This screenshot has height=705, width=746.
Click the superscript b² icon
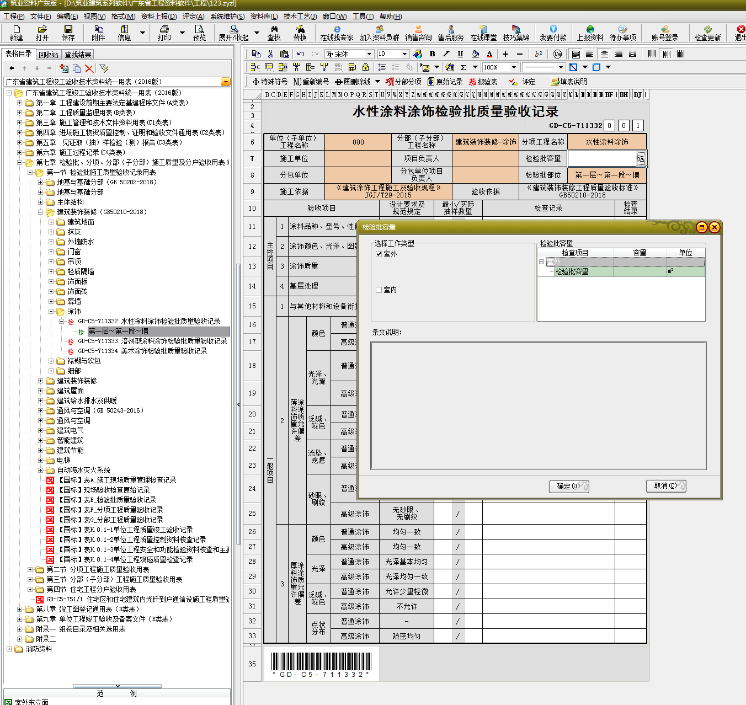(539, 54)
